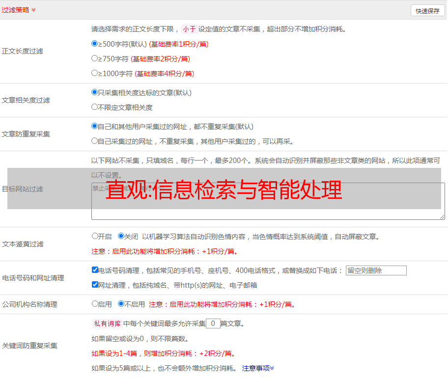Select 自己和其他用户采集过的网址 no-repeat option
This screenshot has width=448, height=377.
[95, 126]
